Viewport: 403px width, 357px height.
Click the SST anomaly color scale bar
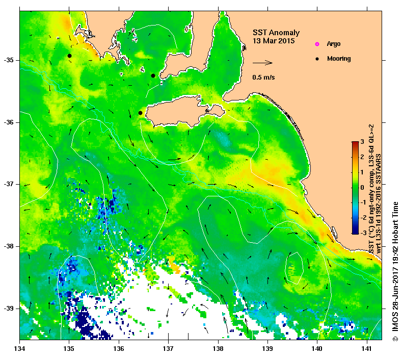coord(355,188)
